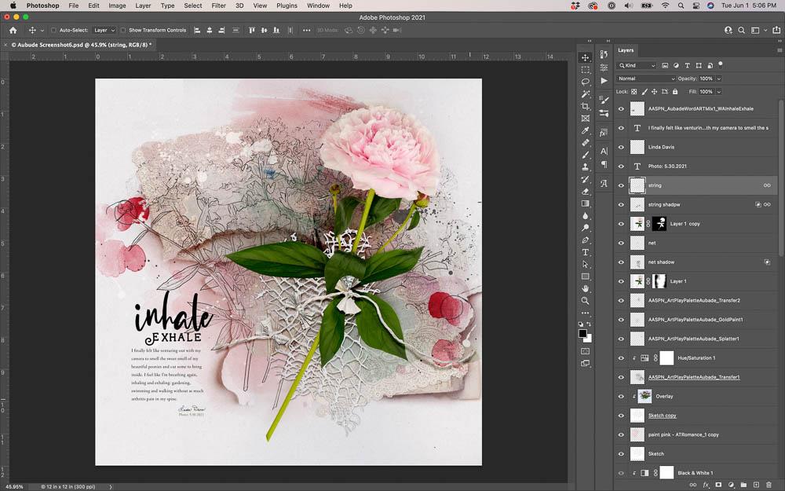Hide the Hue/Saturation 1 layer
This screenshot has height=491, width=785.
[621, 358]
